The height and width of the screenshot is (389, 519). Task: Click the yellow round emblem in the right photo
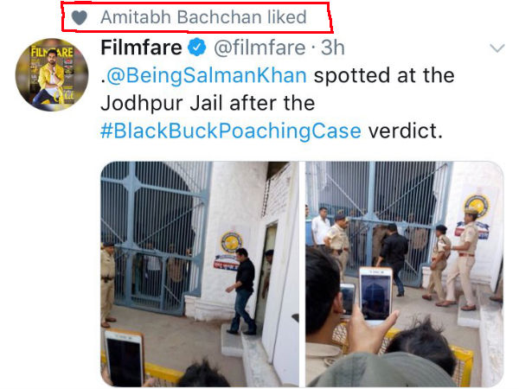[x=475, y=207]
